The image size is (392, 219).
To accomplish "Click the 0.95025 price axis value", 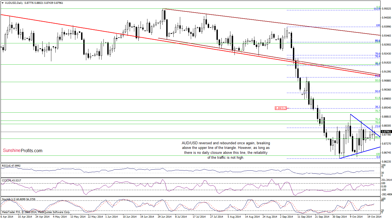I will [386, 9].
